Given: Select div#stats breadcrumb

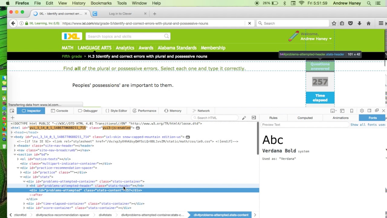Looking at the screenshot, I should (105, 215).
